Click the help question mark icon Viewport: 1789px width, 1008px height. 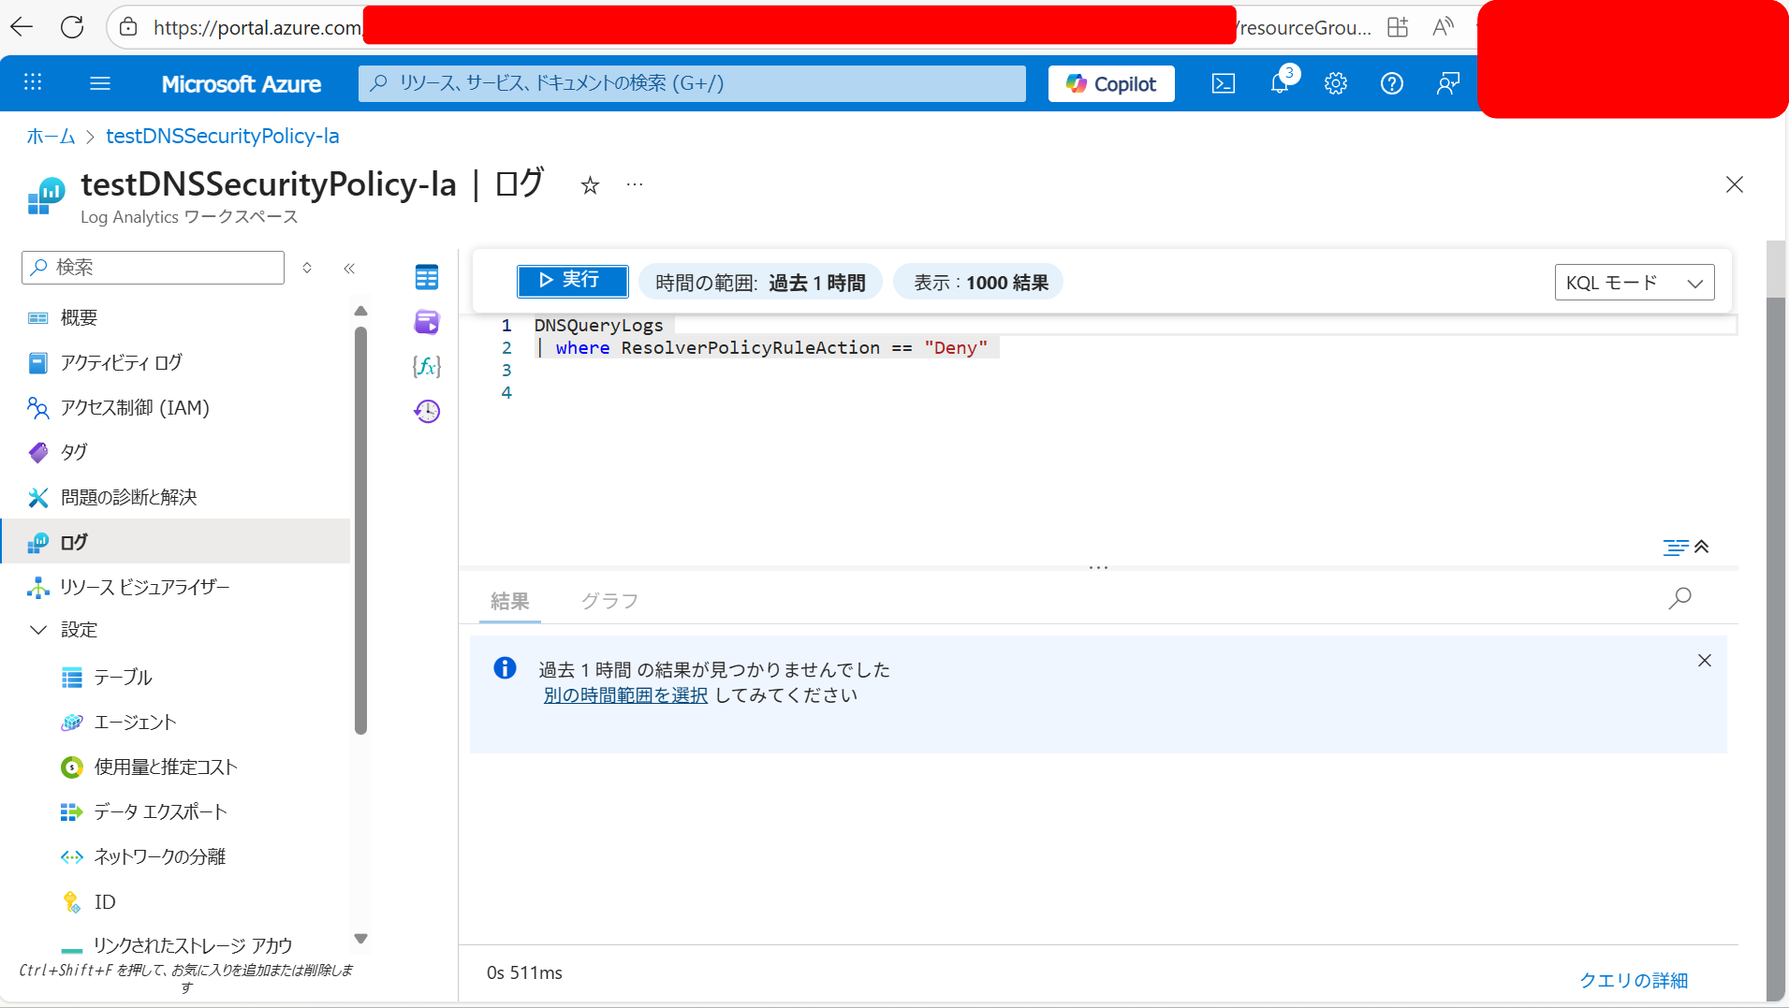(1391, 83)
